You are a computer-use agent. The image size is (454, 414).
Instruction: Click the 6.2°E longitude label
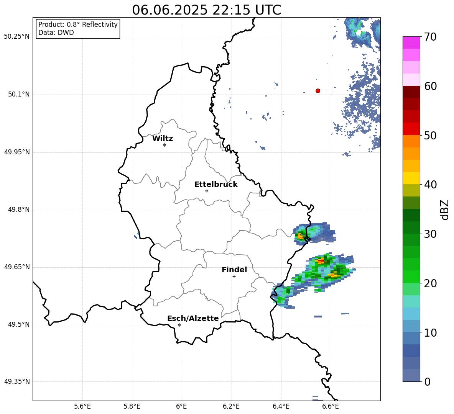231,406
